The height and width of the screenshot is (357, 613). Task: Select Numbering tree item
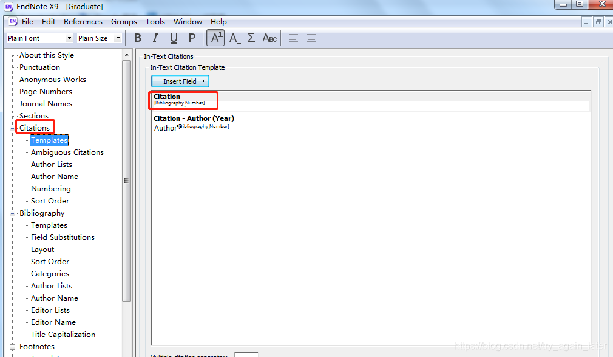pos(51,188)
